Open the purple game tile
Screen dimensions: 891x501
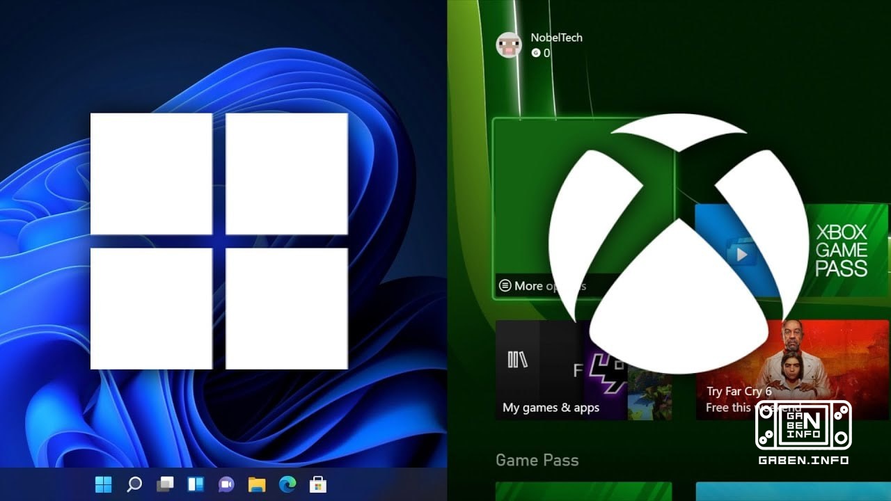pyautogui.click(x=606, y=370)
